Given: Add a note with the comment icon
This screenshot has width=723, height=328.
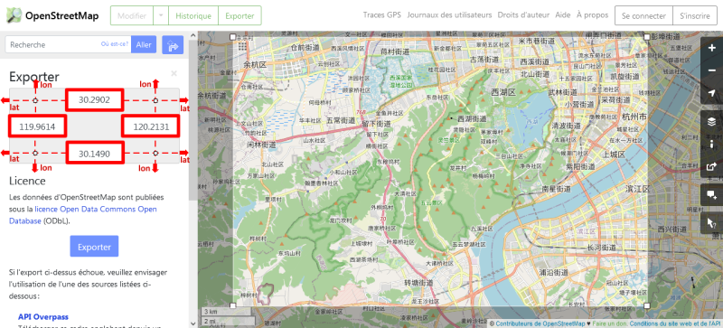Looking at the screenshot, I should coord(712,195).
